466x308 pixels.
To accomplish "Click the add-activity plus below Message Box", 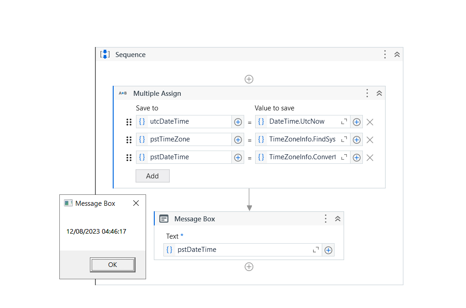I will click(x=249, y=266).
